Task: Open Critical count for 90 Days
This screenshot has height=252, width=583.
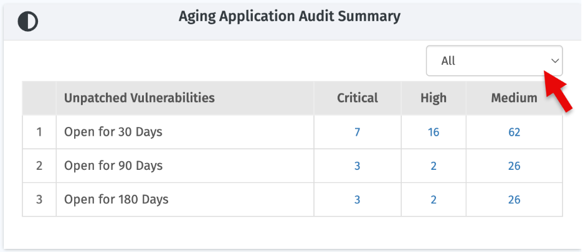Action: point(358,166)
